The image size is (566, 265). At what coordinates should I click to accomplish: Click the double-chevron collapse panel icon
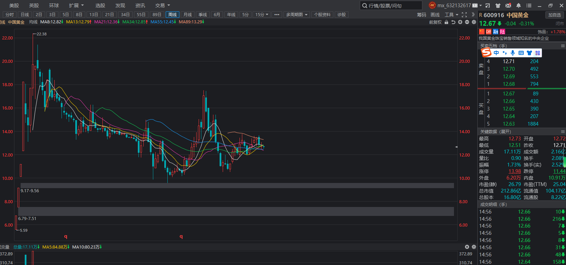coord(473,15)
